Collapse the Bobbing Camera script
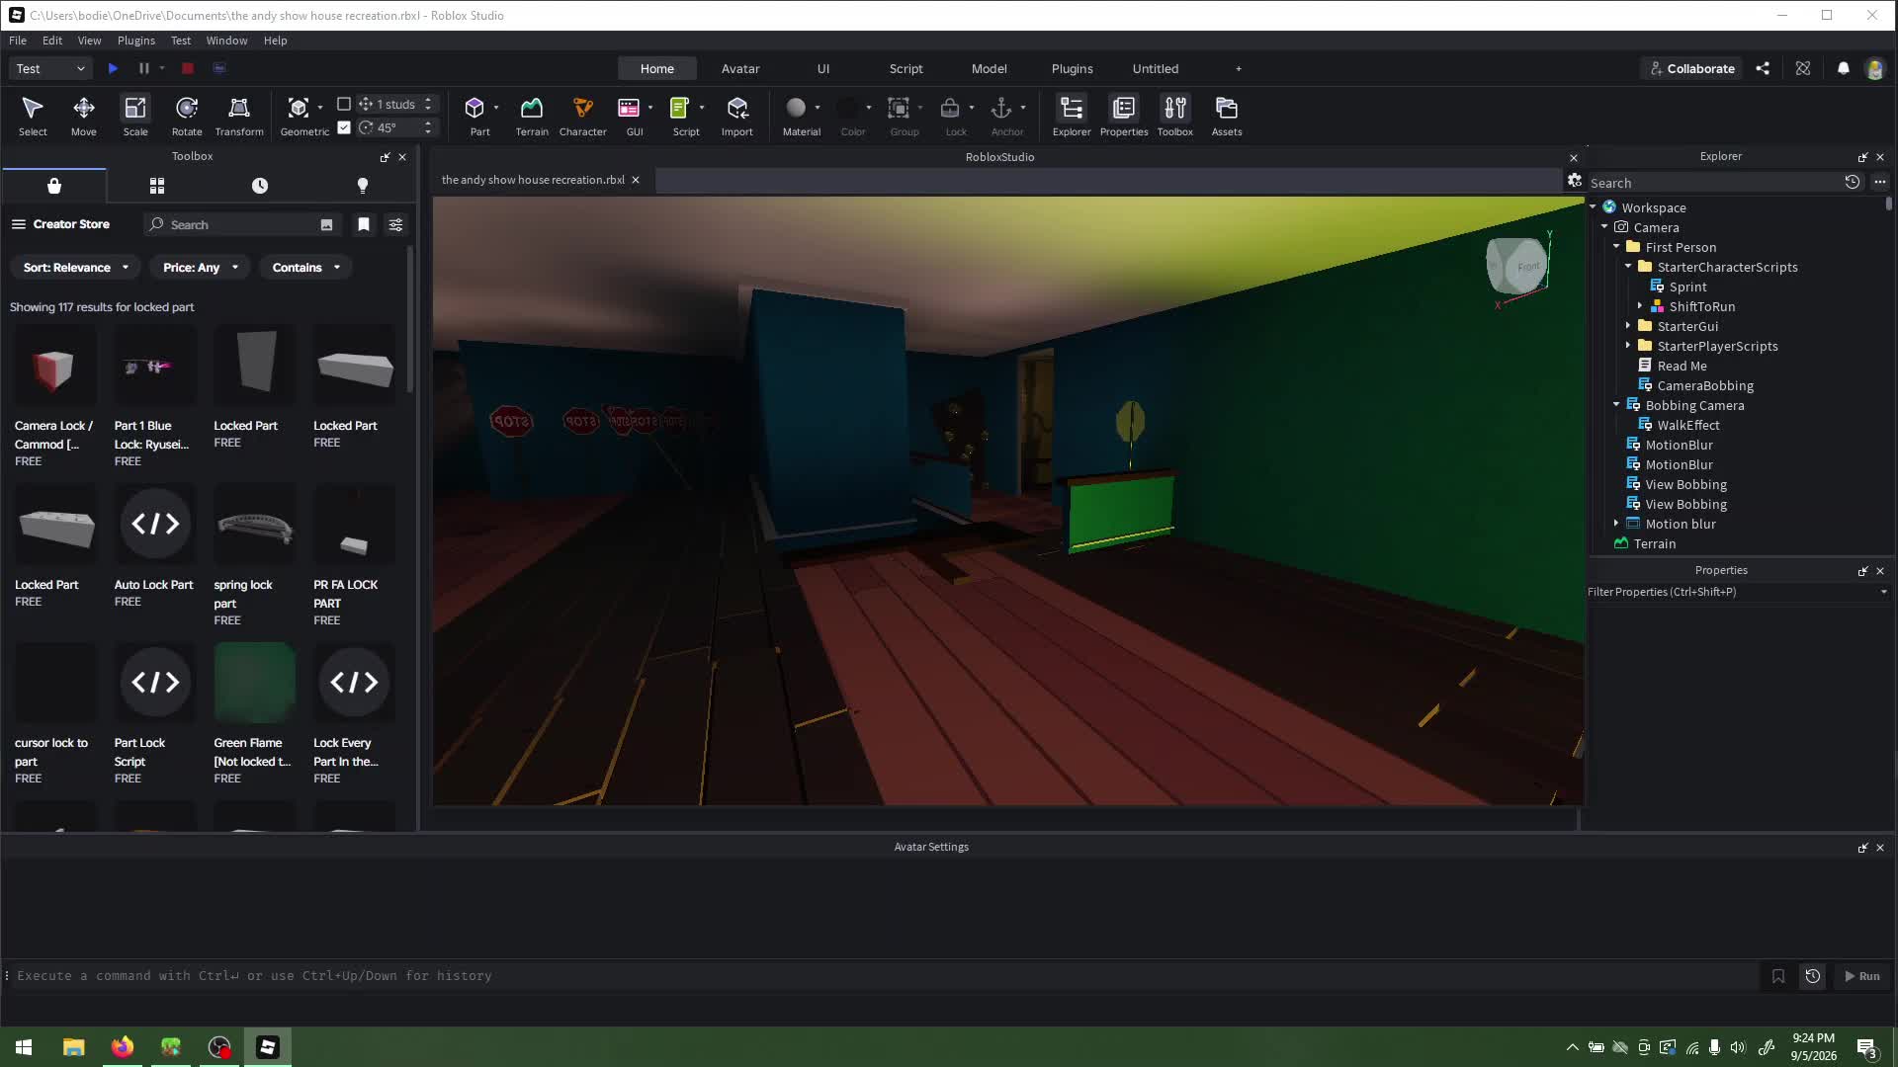This screenshot has width=1898, height=1067. tap(1617, 405)
